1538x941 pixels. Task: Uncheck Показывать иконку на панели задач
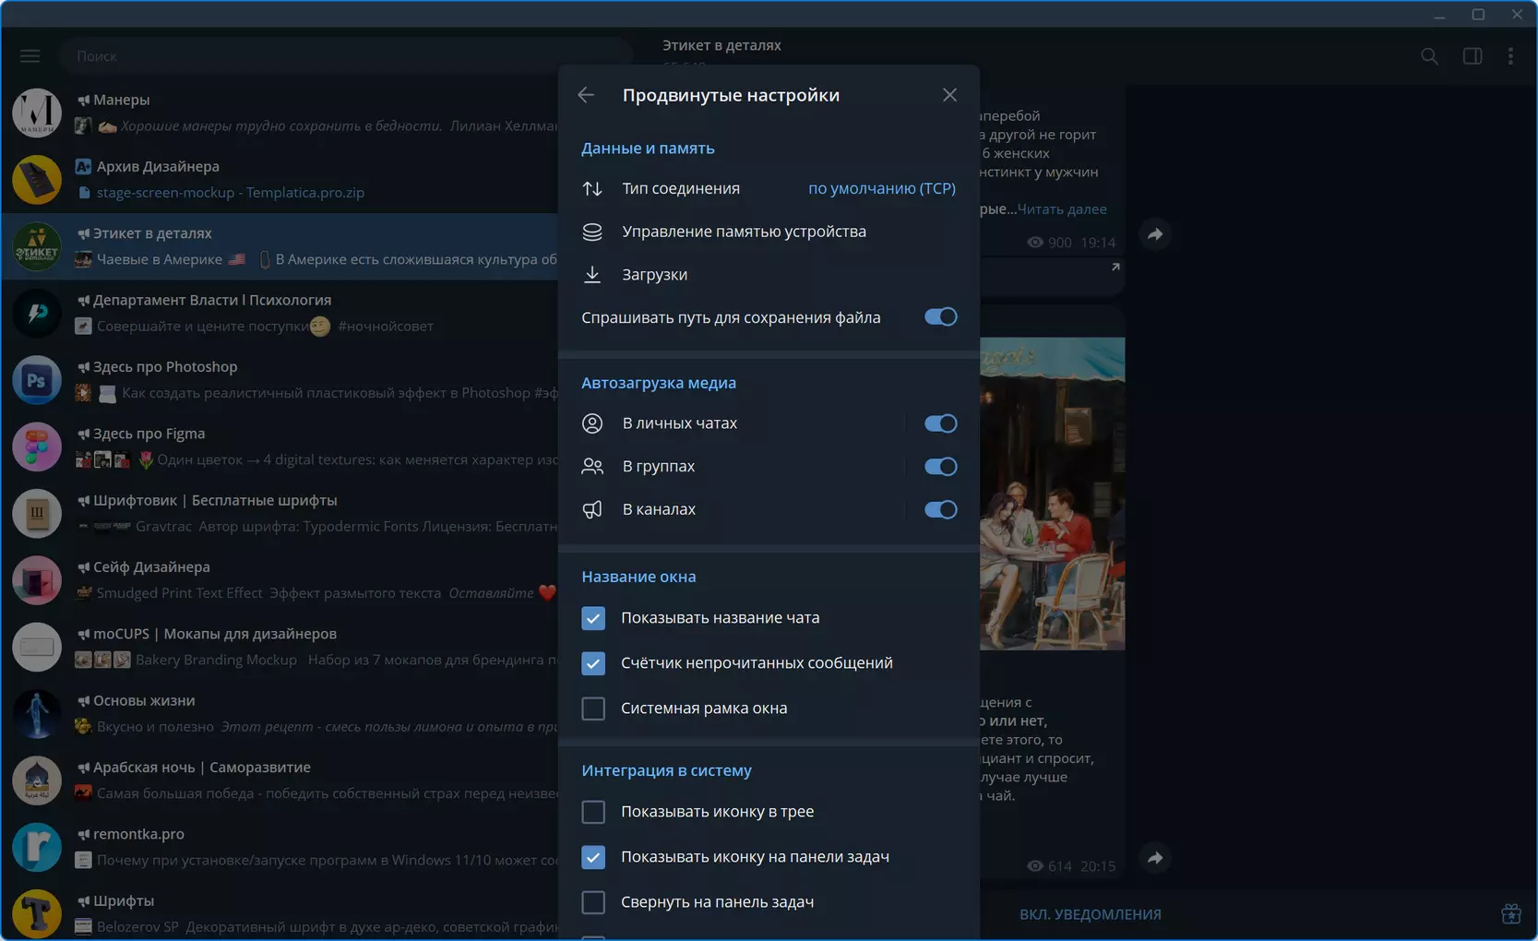click(593, 857)
